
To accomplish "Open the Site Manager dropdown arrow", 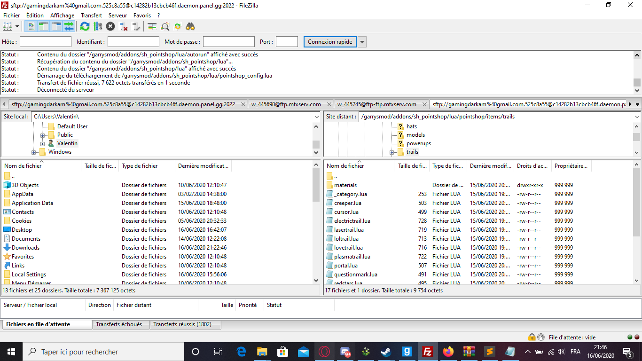I will point(17,26).
